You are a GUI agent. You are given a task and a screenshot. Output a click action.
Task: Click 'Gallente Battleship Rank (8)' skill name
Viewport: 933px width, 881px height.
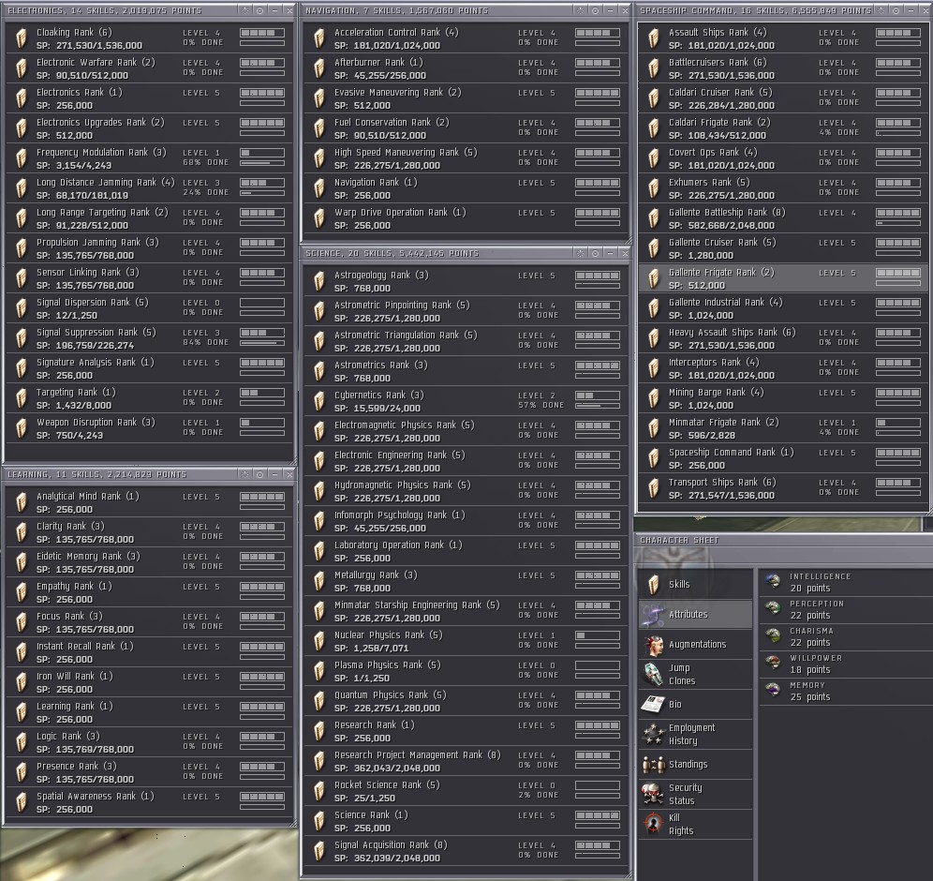pyautogui.click(x=727, y=213)
